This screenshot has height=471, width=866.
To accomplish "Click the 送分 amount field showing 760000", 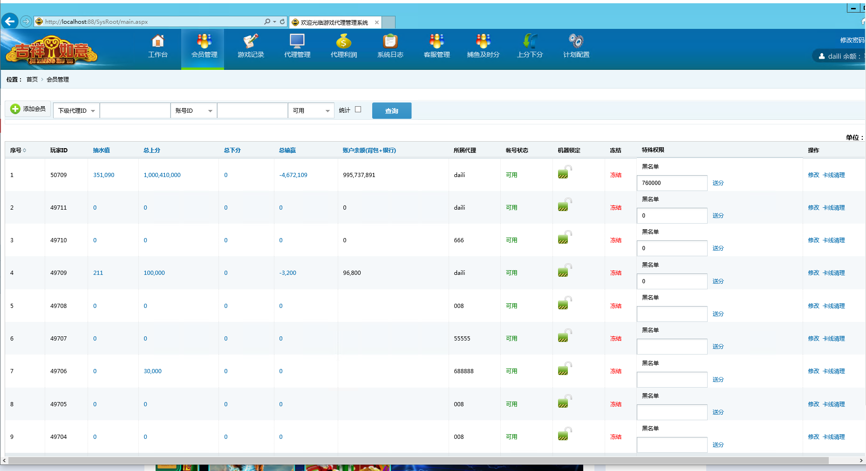I will pos(671,183).
